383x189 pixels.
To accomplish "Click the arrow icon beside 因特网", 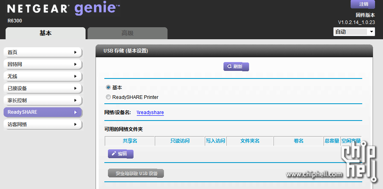I will click(75, 64).
